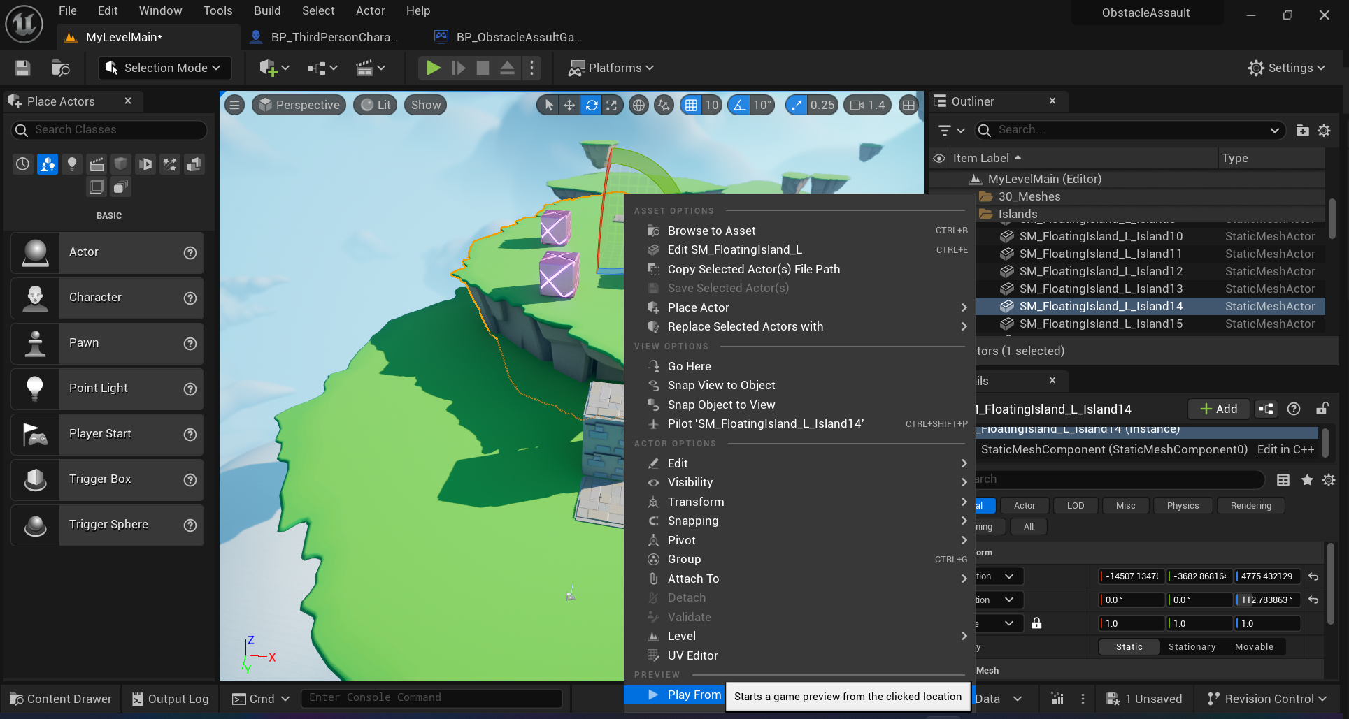Choose the scale tool in viewport

[612, 105]
